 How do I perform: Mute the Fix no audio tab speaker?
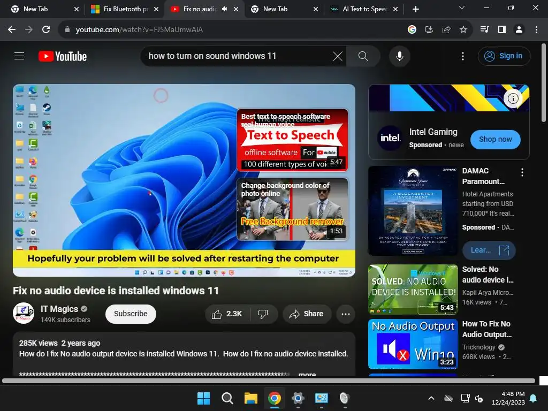tap(224, 9)
